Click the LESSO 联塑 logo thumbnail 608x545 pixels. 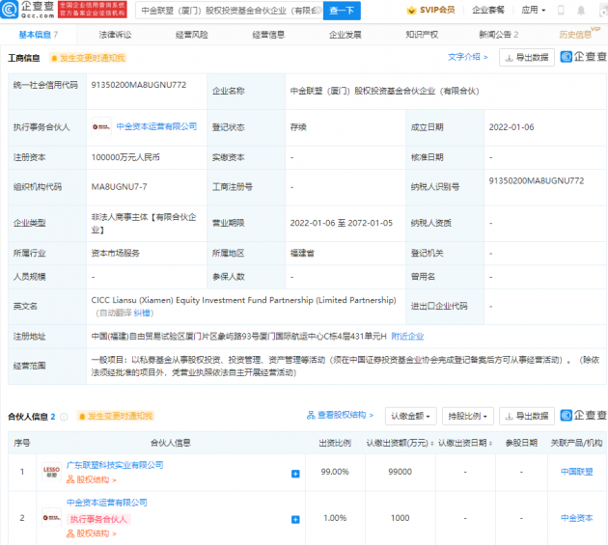(x=51, y=472)
